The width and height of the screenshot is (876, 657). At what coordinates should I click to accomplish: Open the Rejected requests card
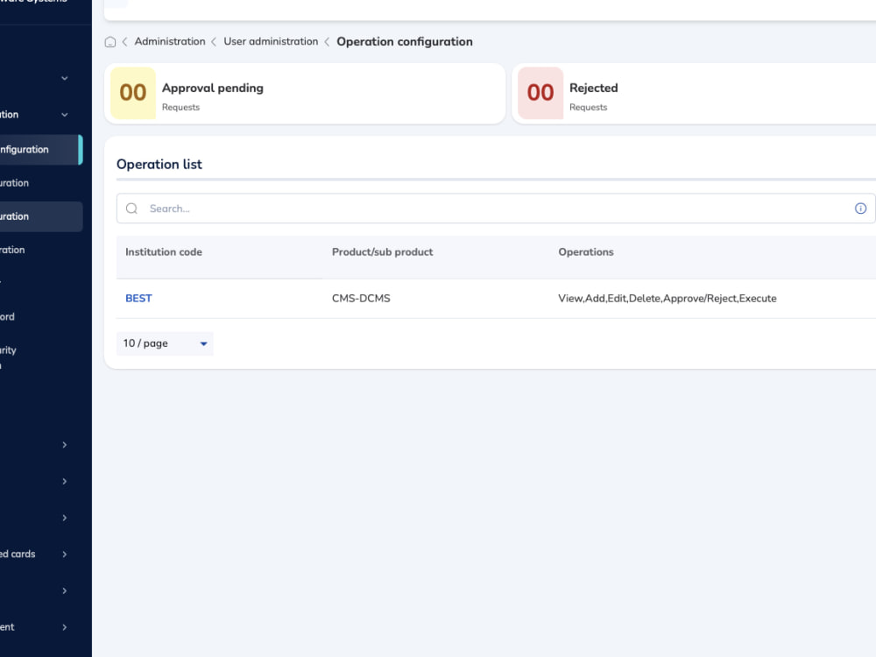[694, 94]
